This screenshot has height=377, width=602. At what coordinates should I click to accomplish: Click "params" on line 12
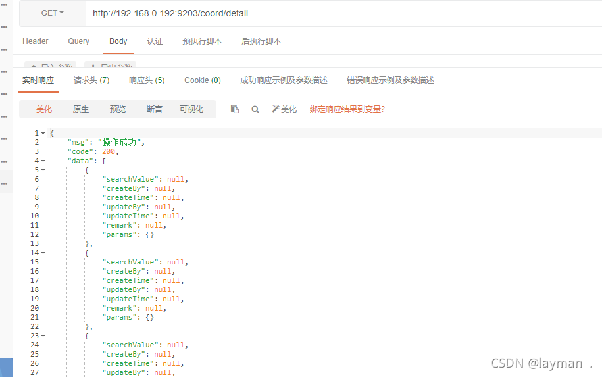pos(119,235)
